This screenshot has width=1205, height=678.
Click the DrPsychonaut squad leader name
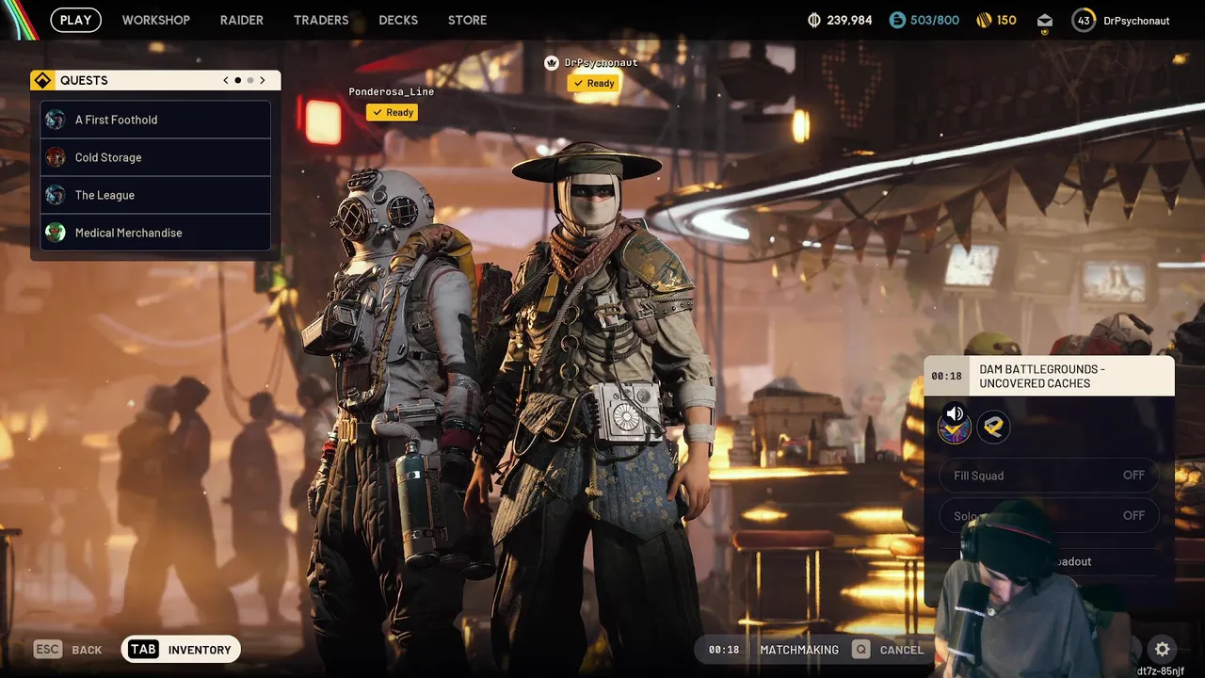(601, 63)
